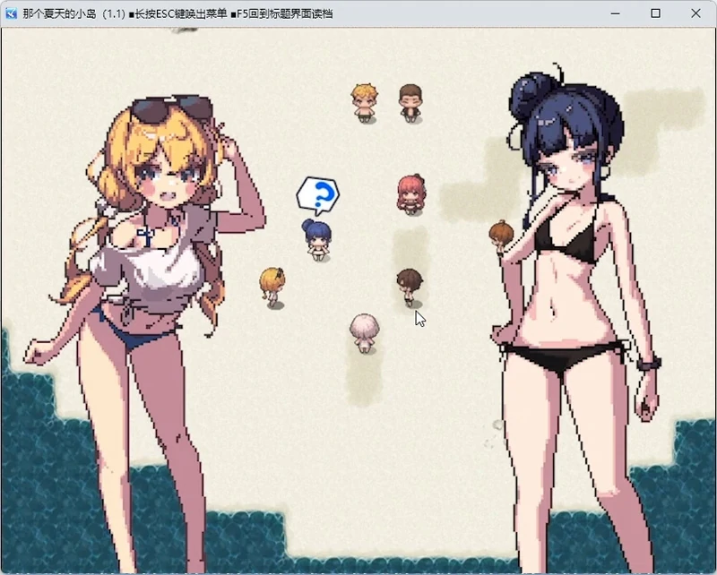Maximize the game window
This screenshot has height=575, width=717.
(x=655, y=13)
